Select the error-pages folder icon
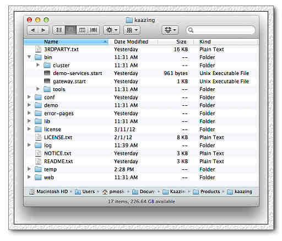This screenshot has width=282, height=241. point(38,113)
